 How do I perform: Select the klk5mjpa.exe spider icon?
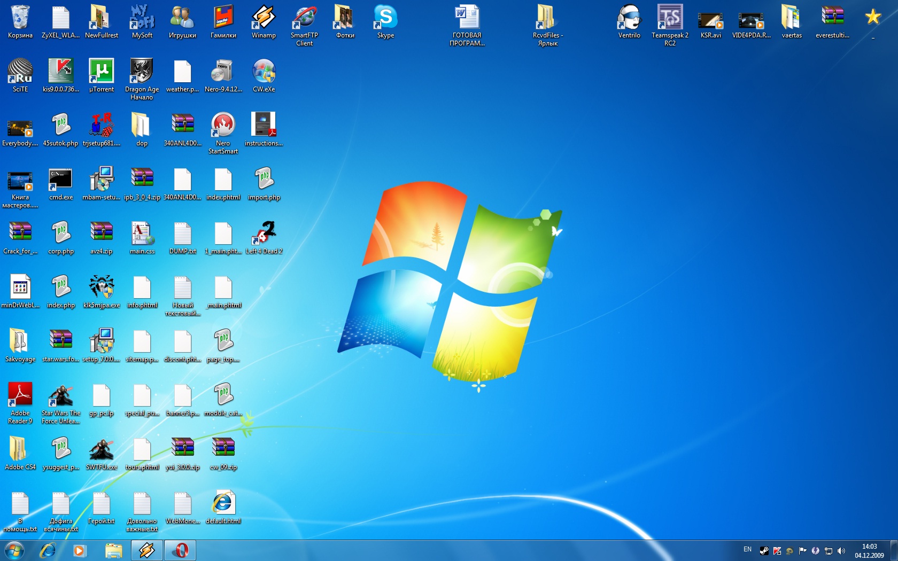tap(102, 292)
